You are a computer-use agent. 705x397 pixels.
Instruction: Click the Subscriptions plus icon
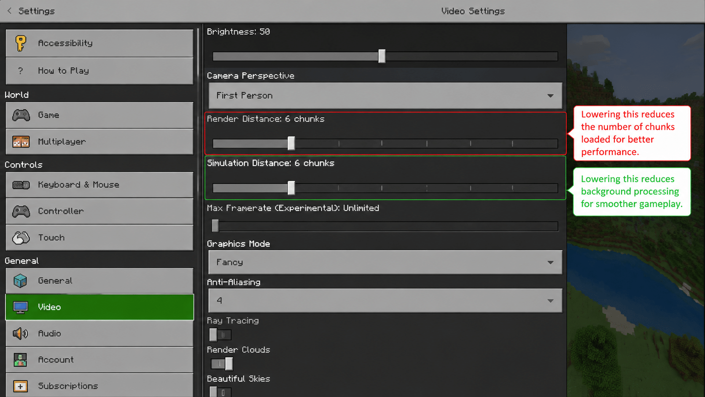click(x=20, y=386)
